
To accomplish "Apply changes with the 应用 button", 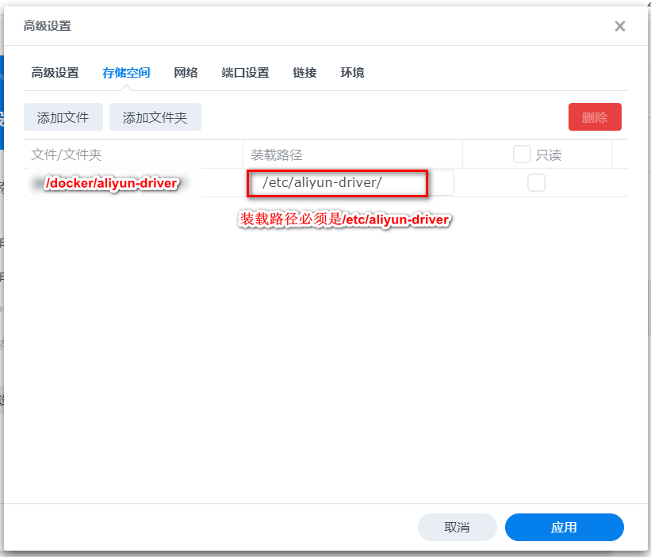I will click(564, 527).
